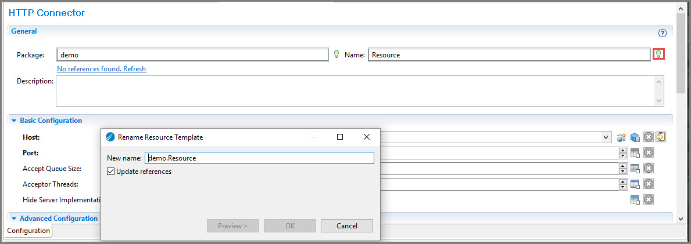Decrease Acceptor Threads spinner value
The image size is (691, 244).
tap(622, 187)
